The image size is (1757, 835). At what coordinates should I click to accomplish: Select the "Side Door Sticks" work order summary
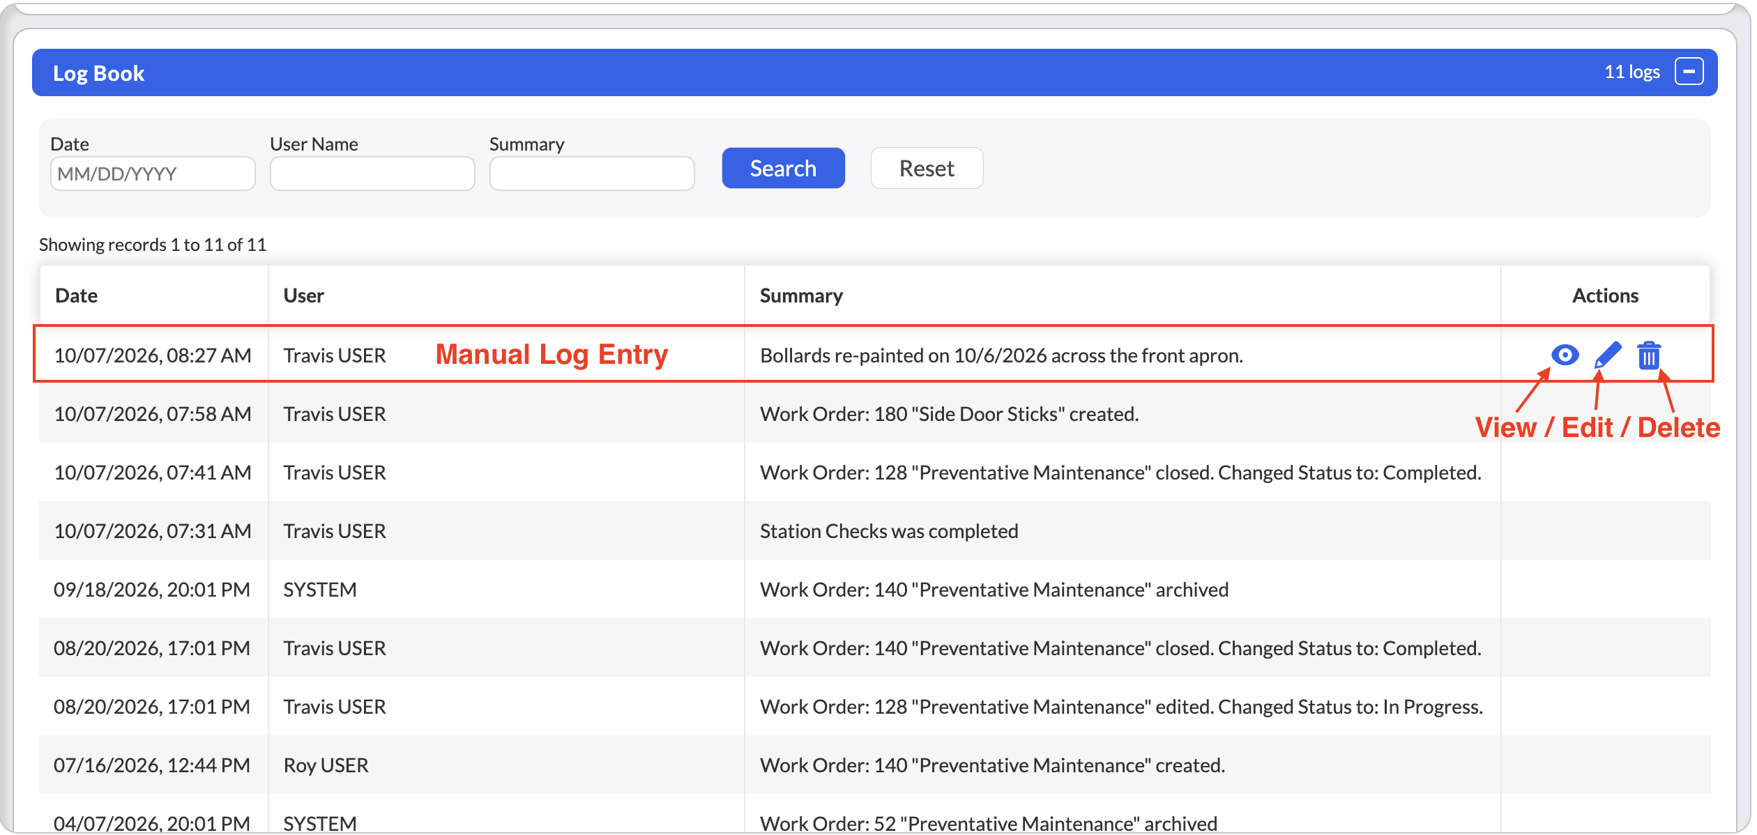949,414
